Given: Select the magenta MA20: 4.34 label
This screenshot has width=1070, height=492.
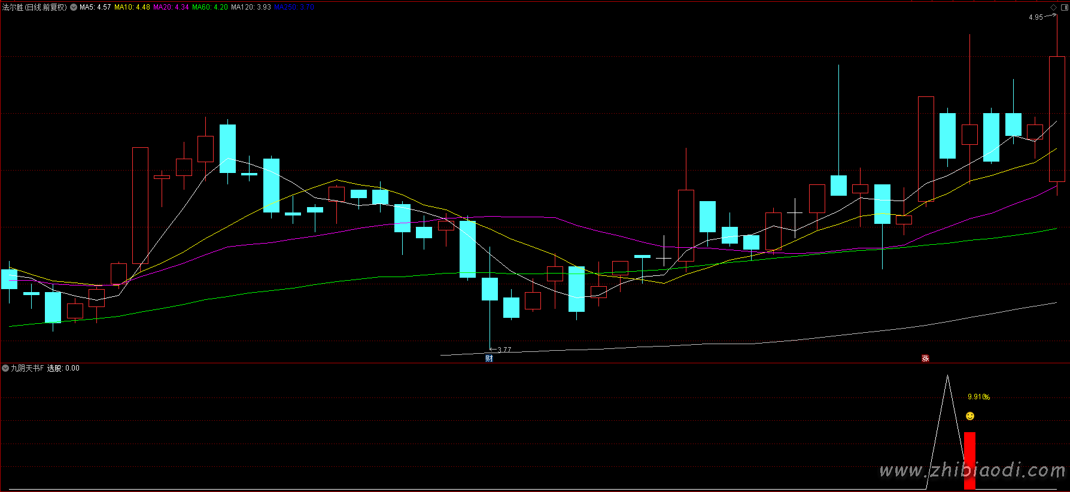Looking at the screenshot, I should [171, 7].
